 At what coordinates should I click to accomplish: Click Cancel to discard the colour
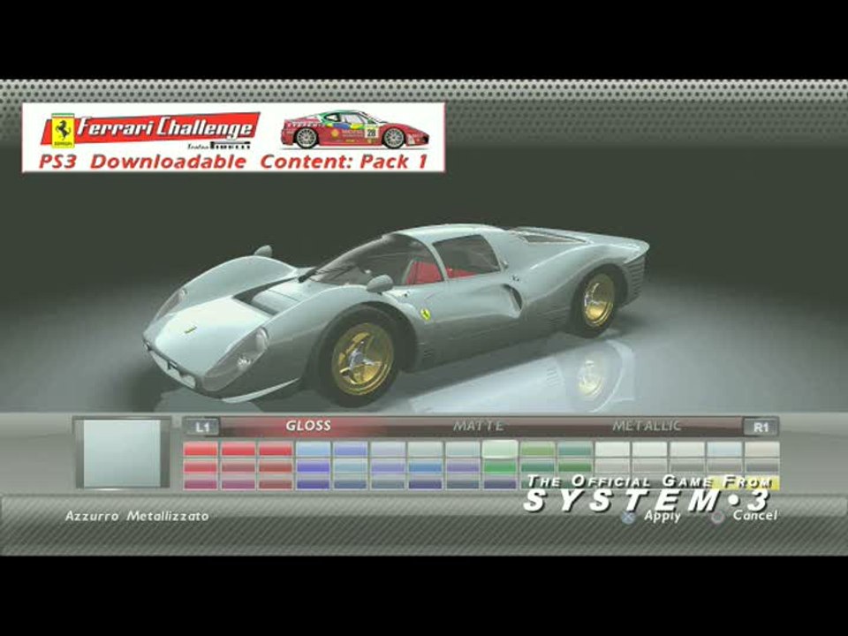coord(755,515)
